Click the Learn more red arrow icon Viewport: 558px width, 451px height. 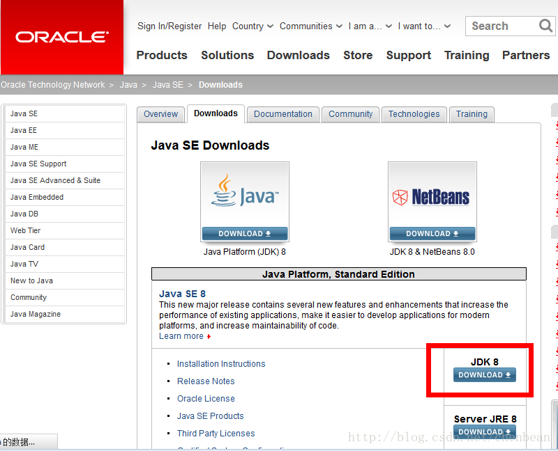pyautogui.click(x=209, y=336)
